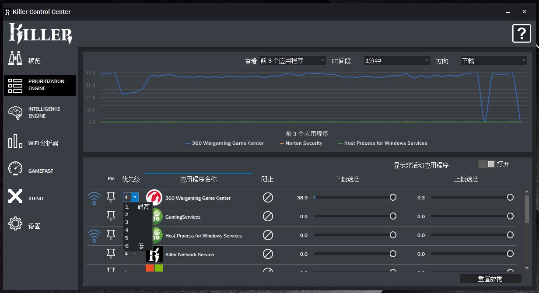Pin the 360 Wargaming Game Center row
539x293 pixels.
pos(111,198)
